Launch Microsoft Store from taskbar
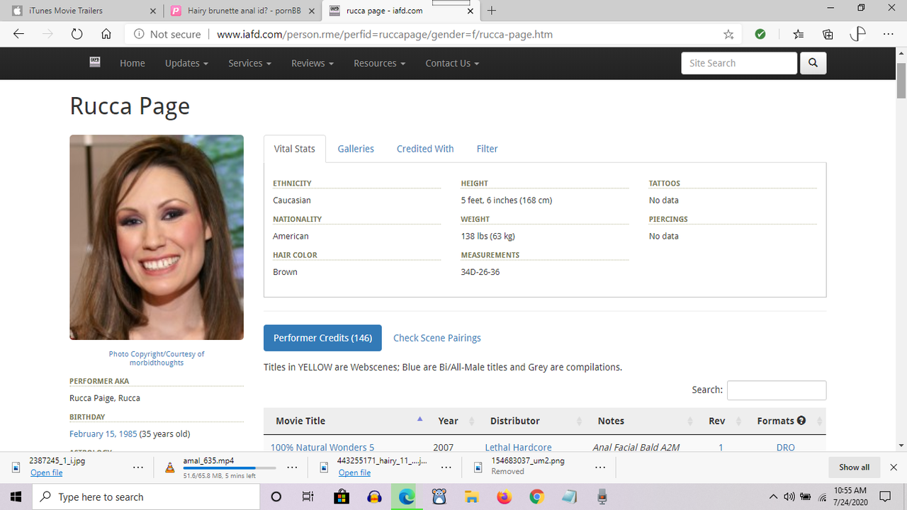Image resolution: width=907 pixels, height=510 pixels. [x=341, y=497]
